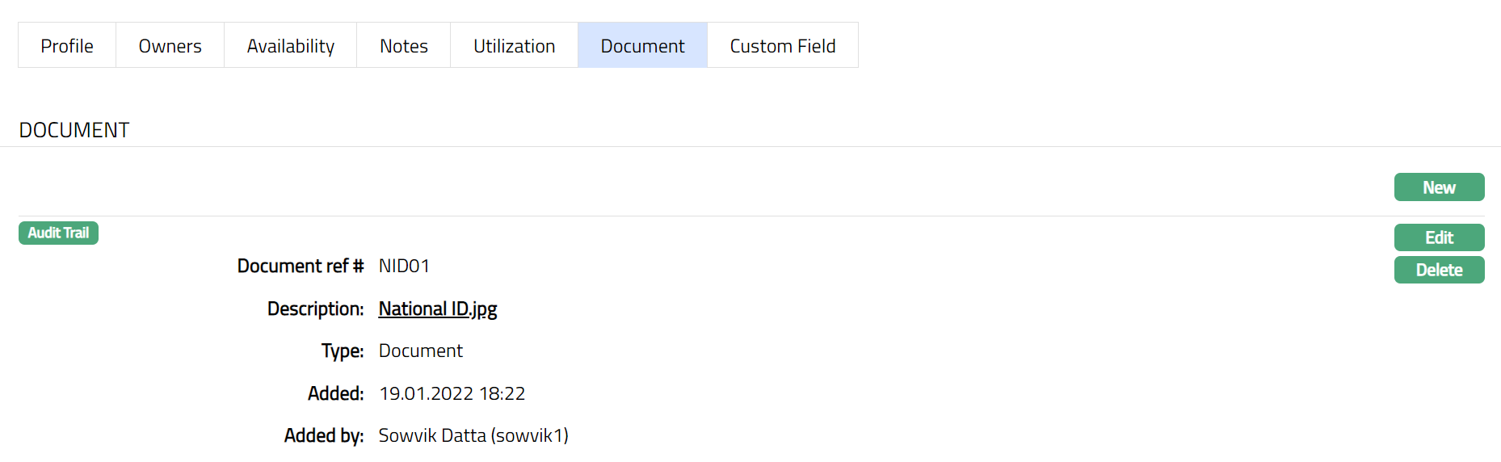
Task: Delete the National ID document
Action: [1439, 270]
